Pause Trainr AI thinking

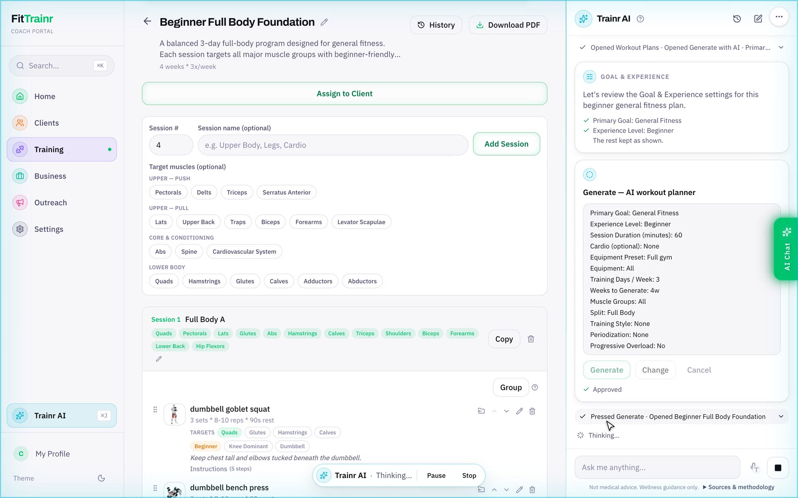point(436,476)
